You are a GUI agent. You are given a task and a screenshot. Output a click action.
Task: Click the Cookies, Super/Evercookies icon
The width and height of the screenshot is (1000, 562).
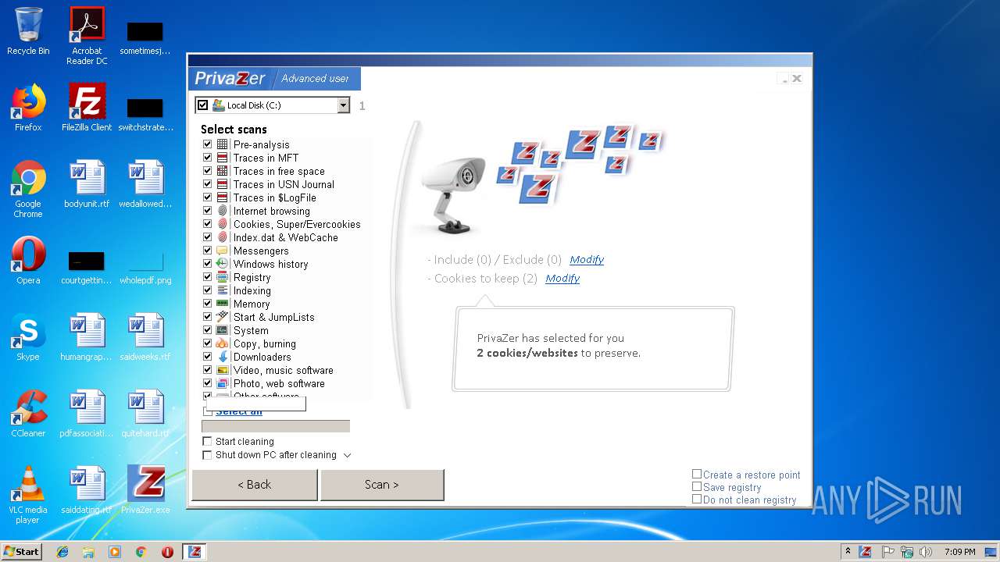223,224
